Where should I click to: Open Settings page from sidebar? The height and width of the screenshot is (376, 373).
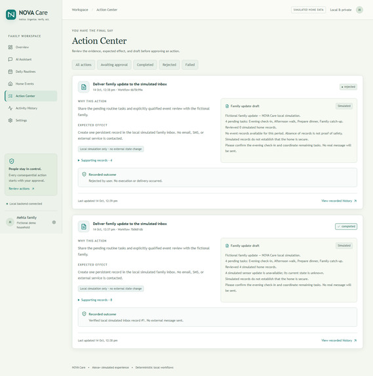[31, 120]
